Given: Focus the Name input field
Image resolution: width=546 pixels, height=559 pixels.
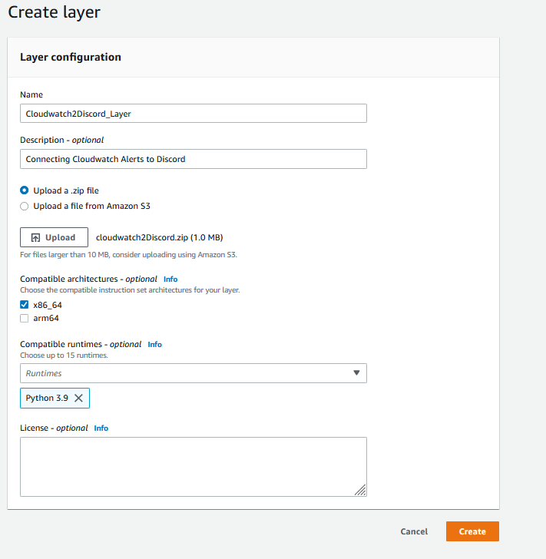Looking at the screenshot, I should pyautogui.click(x=193, y=114).
